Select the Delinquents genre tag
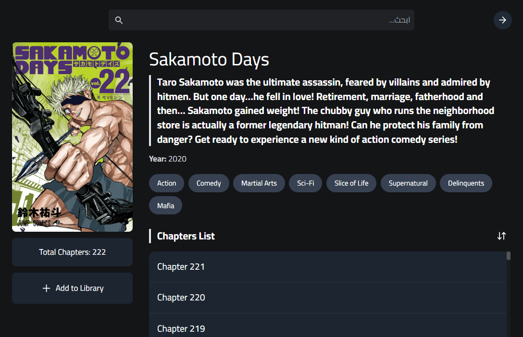 [466, 183]
